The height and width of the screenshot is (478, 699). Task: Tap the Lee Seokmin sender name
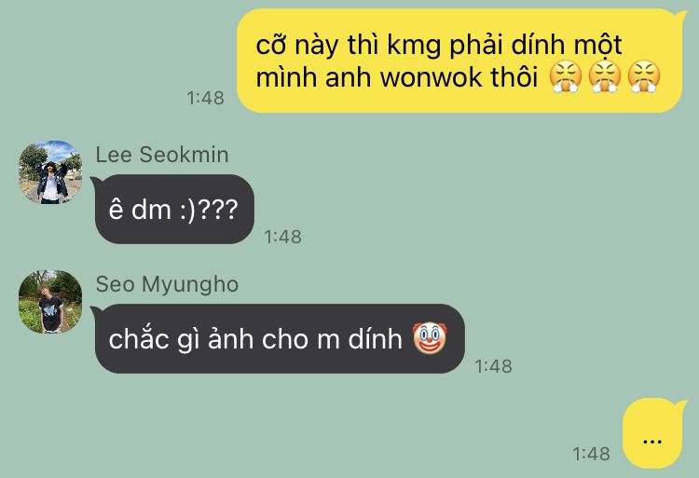(x=162, y=155)
